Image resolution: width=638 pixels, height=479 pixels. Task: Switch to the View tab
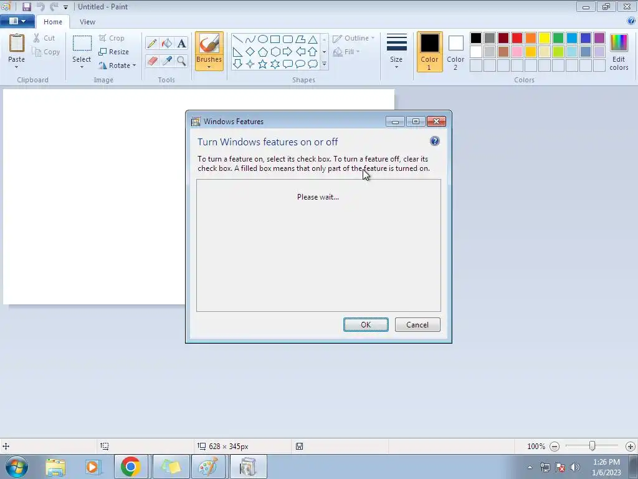[87, 22]
